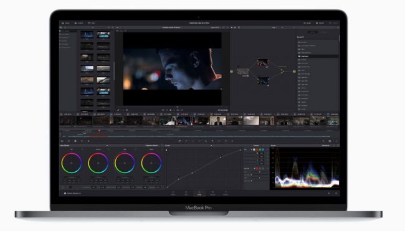This screenshot has width=405, height=231.
Task: Open the Motion Effects palette icon
Action: pos(88,141)
